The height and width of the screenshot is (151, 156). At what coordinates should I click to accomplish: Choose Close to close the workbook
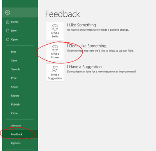14,113
